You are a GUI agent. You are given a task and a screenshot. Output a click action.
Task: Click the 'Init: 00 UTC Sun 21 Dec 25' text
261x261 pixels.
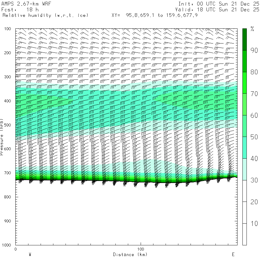(x=219, y=4)
